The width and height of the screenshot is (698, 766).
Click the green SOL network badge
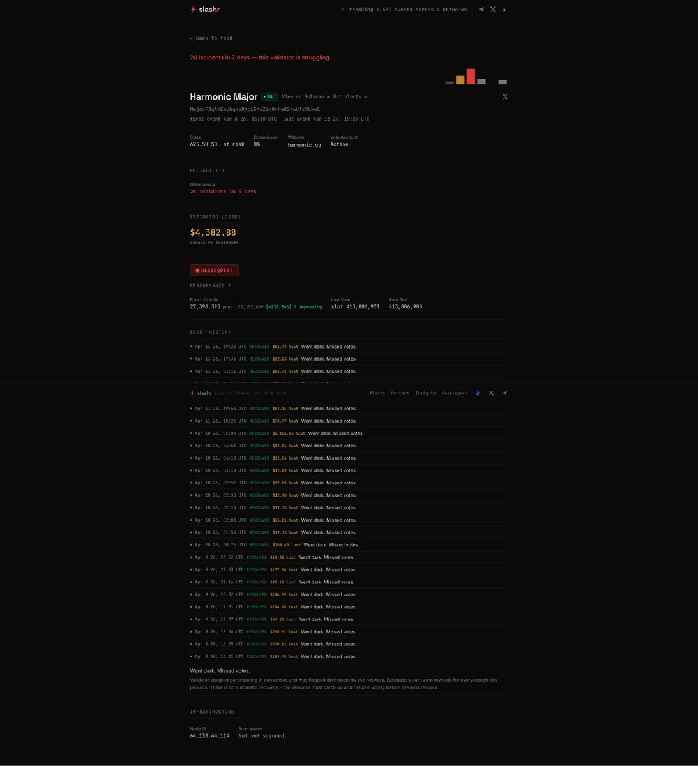[269, 97]
